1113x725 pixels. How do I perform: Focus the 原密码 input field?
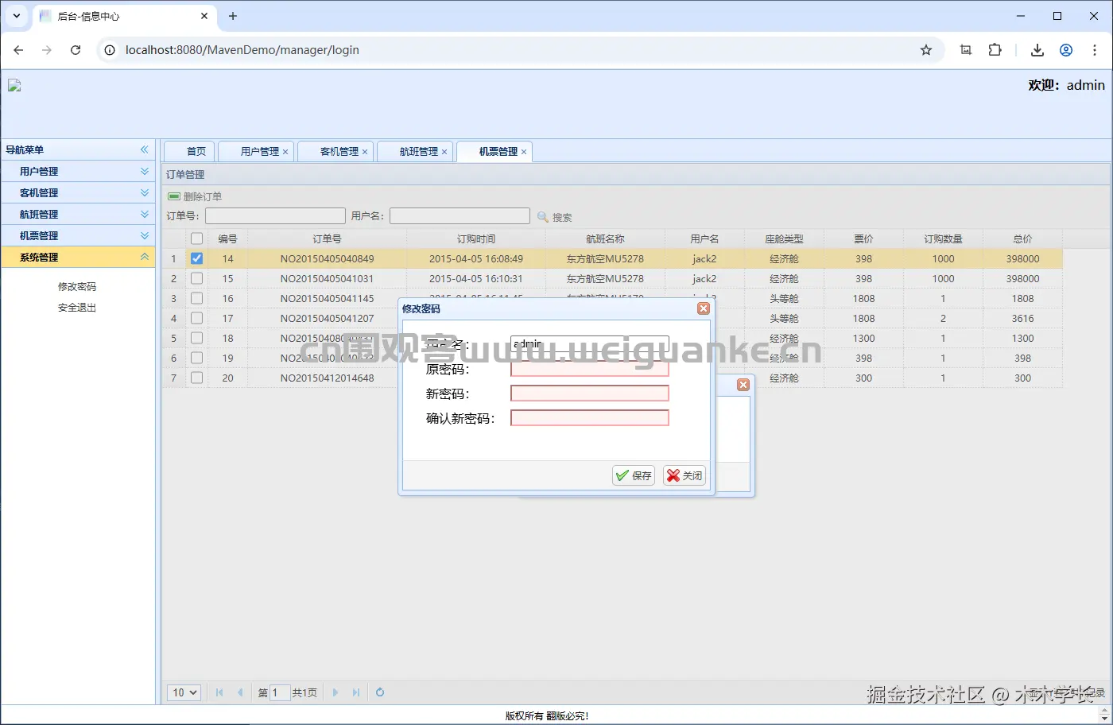click(589, 369)
